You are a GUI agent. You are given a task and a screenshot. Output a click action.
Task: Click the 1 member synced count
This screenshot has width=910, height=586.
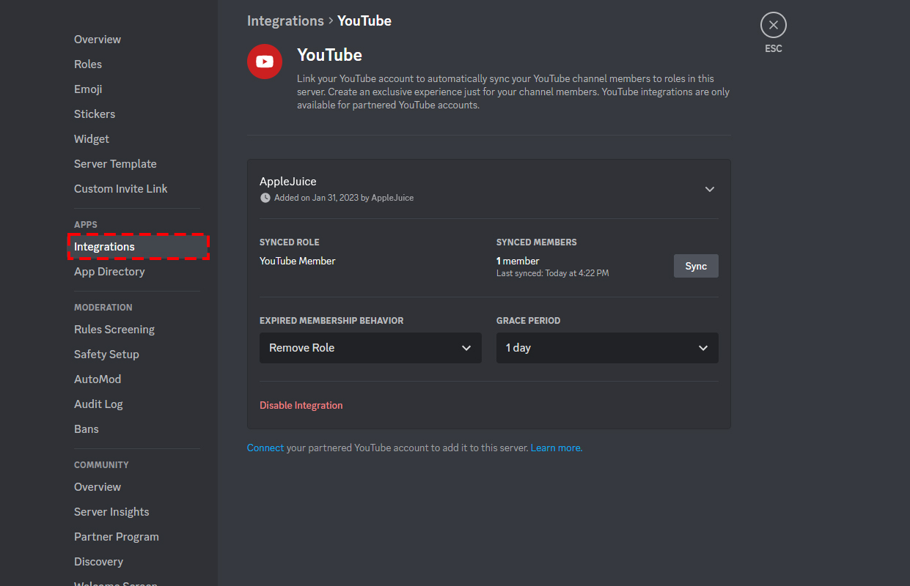pyautogui.click(x=518, y=261)
